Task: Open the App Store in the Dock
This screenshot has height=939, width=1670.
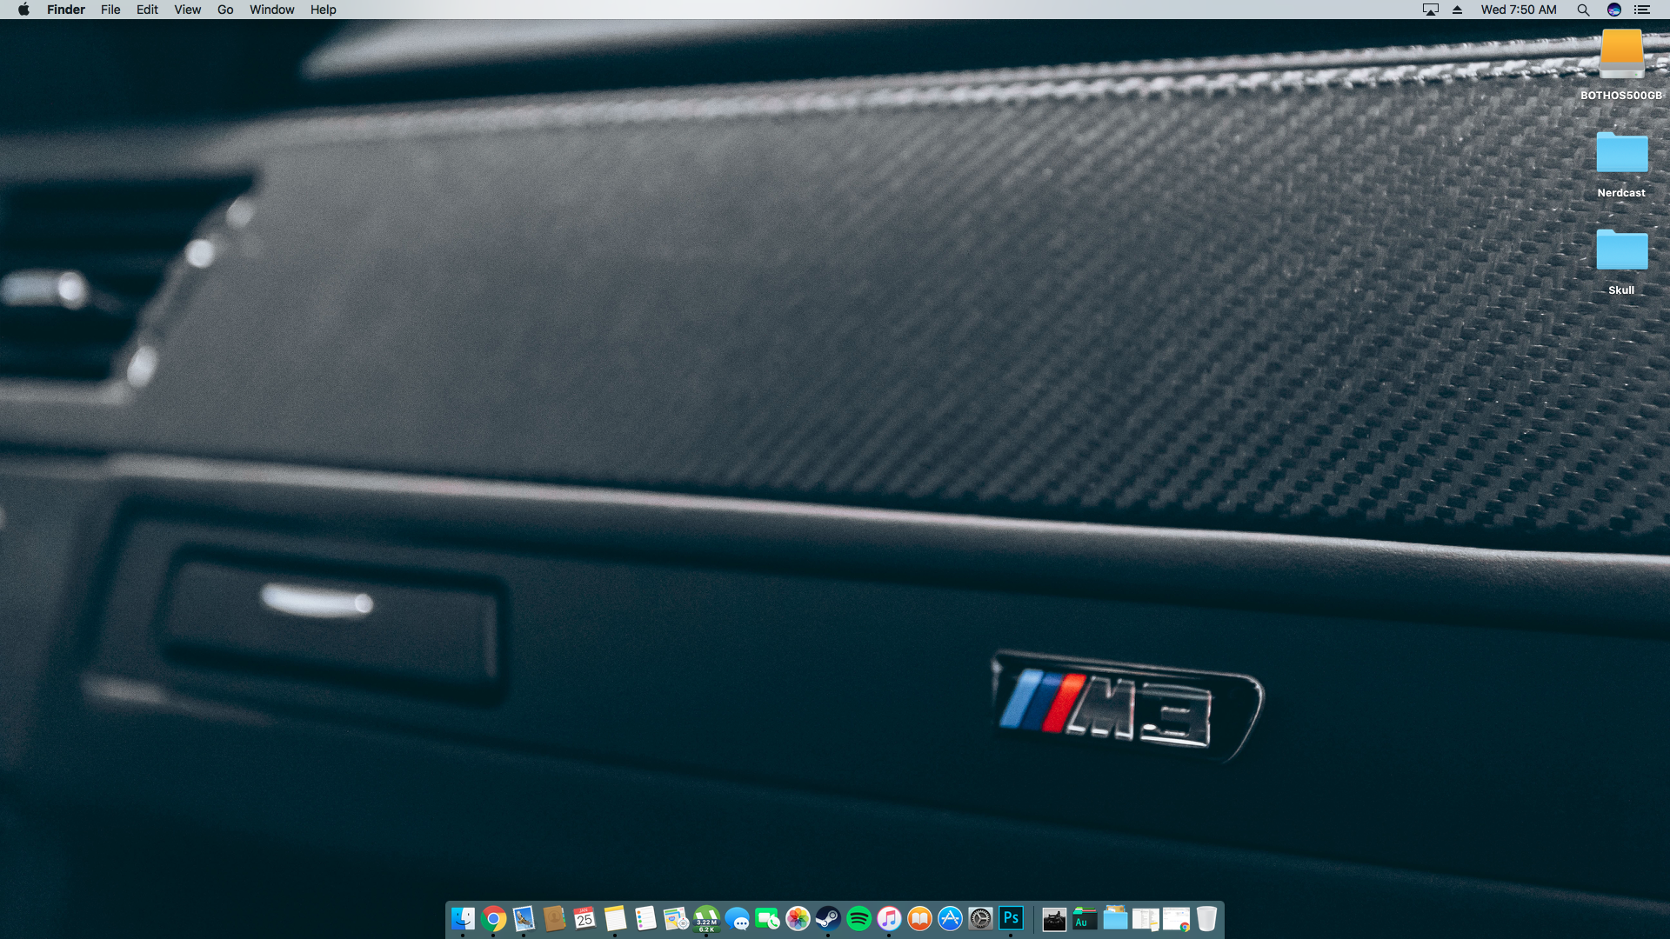Action: (950, 918)
